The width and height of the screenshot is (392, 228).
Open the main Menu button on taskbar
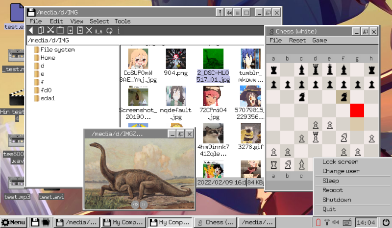point(14,222)
